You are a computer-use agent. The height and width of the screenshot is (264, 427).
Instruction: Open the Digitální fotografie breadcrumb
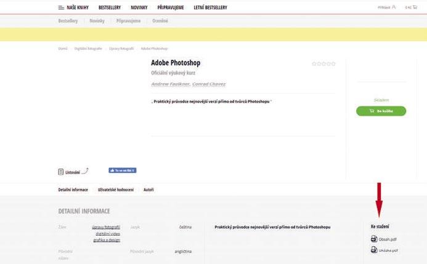88,49
